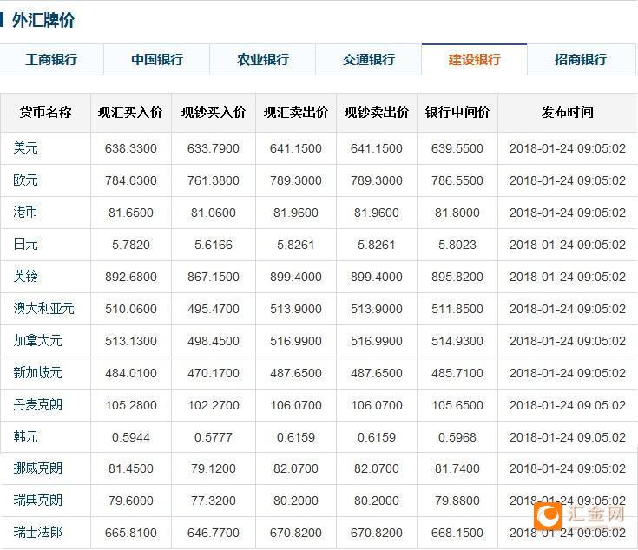Open the 欧元 currency link
The image size is (638, 550).
pyautogui.click(x=26, y=180)
